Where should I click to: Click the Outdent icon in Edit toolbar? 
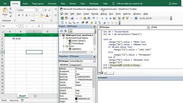(87, 23)
